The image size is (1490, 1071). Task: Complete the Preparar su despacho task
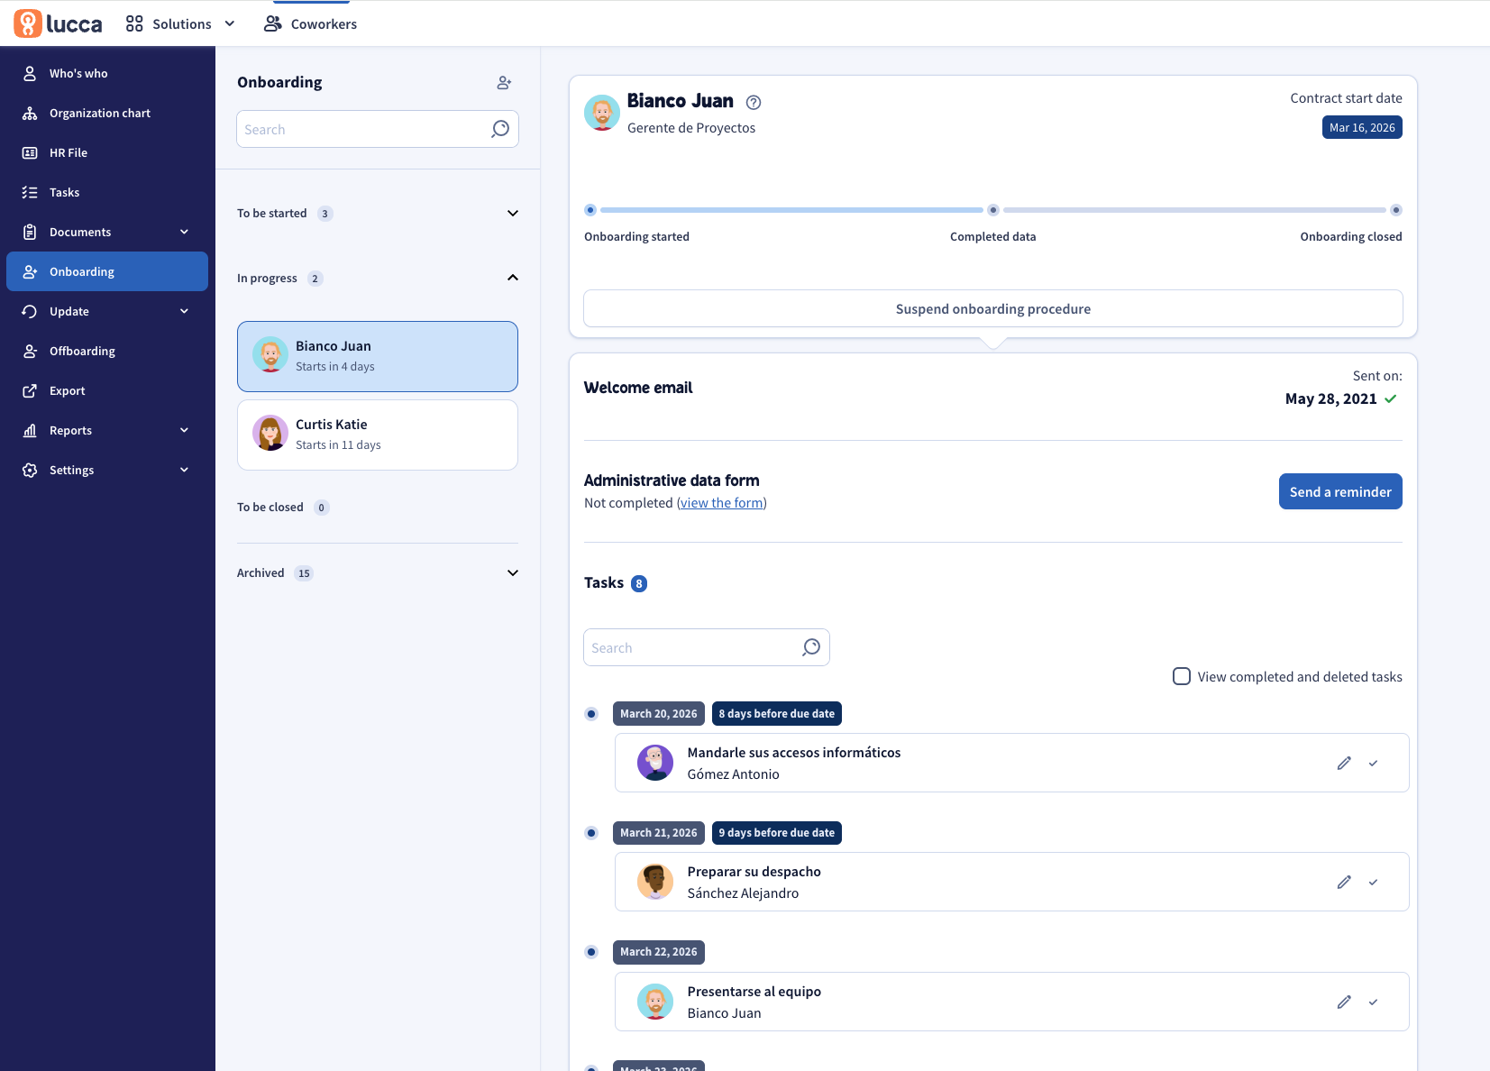pyautogui.click(x=1373, y=882)
